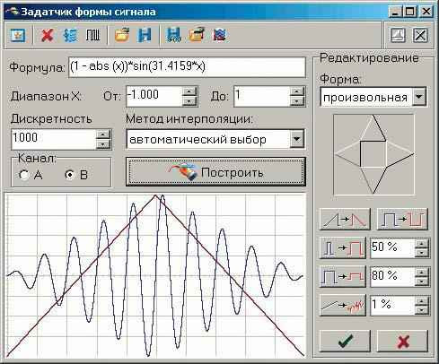
Task: Click the star image icon on toolbar
Action: [x=17, y=35]
